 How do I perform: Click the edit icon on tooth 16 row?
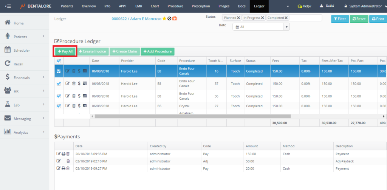(x=67, y=71)
